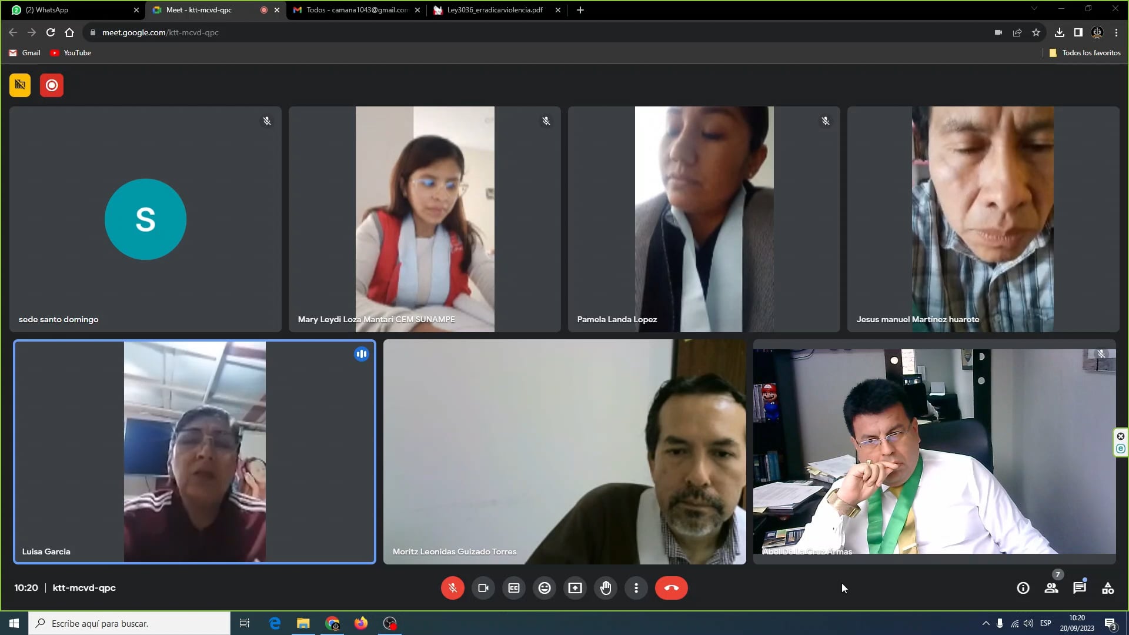Open meeting details info icon
The image size is (1129, 635).
pos(1023,588)
